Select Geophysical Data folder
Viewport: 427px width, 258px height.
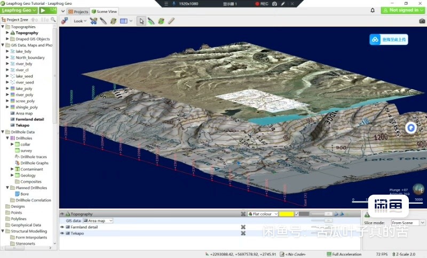click(x=26, y=225)
